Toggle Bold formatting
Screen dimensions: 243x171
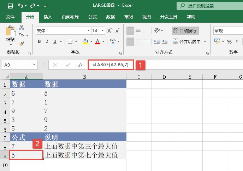click(x=39, y=41)
